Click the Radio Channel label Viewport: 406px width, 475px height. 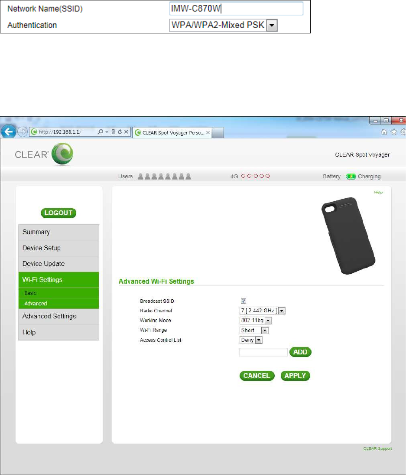[x=156, y=311]
